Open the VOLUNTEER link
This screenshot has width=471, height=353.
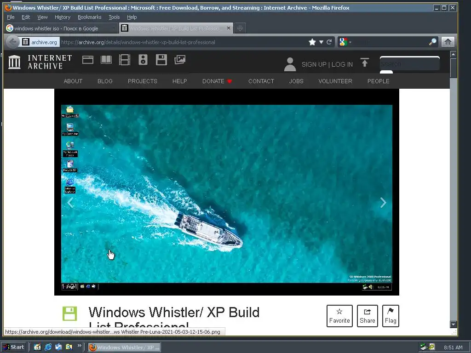coord(335,81)
